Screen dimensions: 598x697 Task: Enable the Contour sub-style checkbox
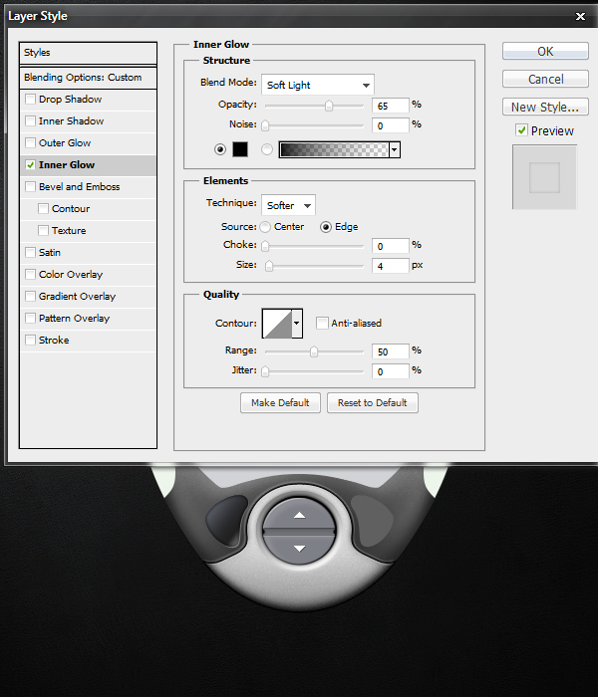click(x=43, y=208)
